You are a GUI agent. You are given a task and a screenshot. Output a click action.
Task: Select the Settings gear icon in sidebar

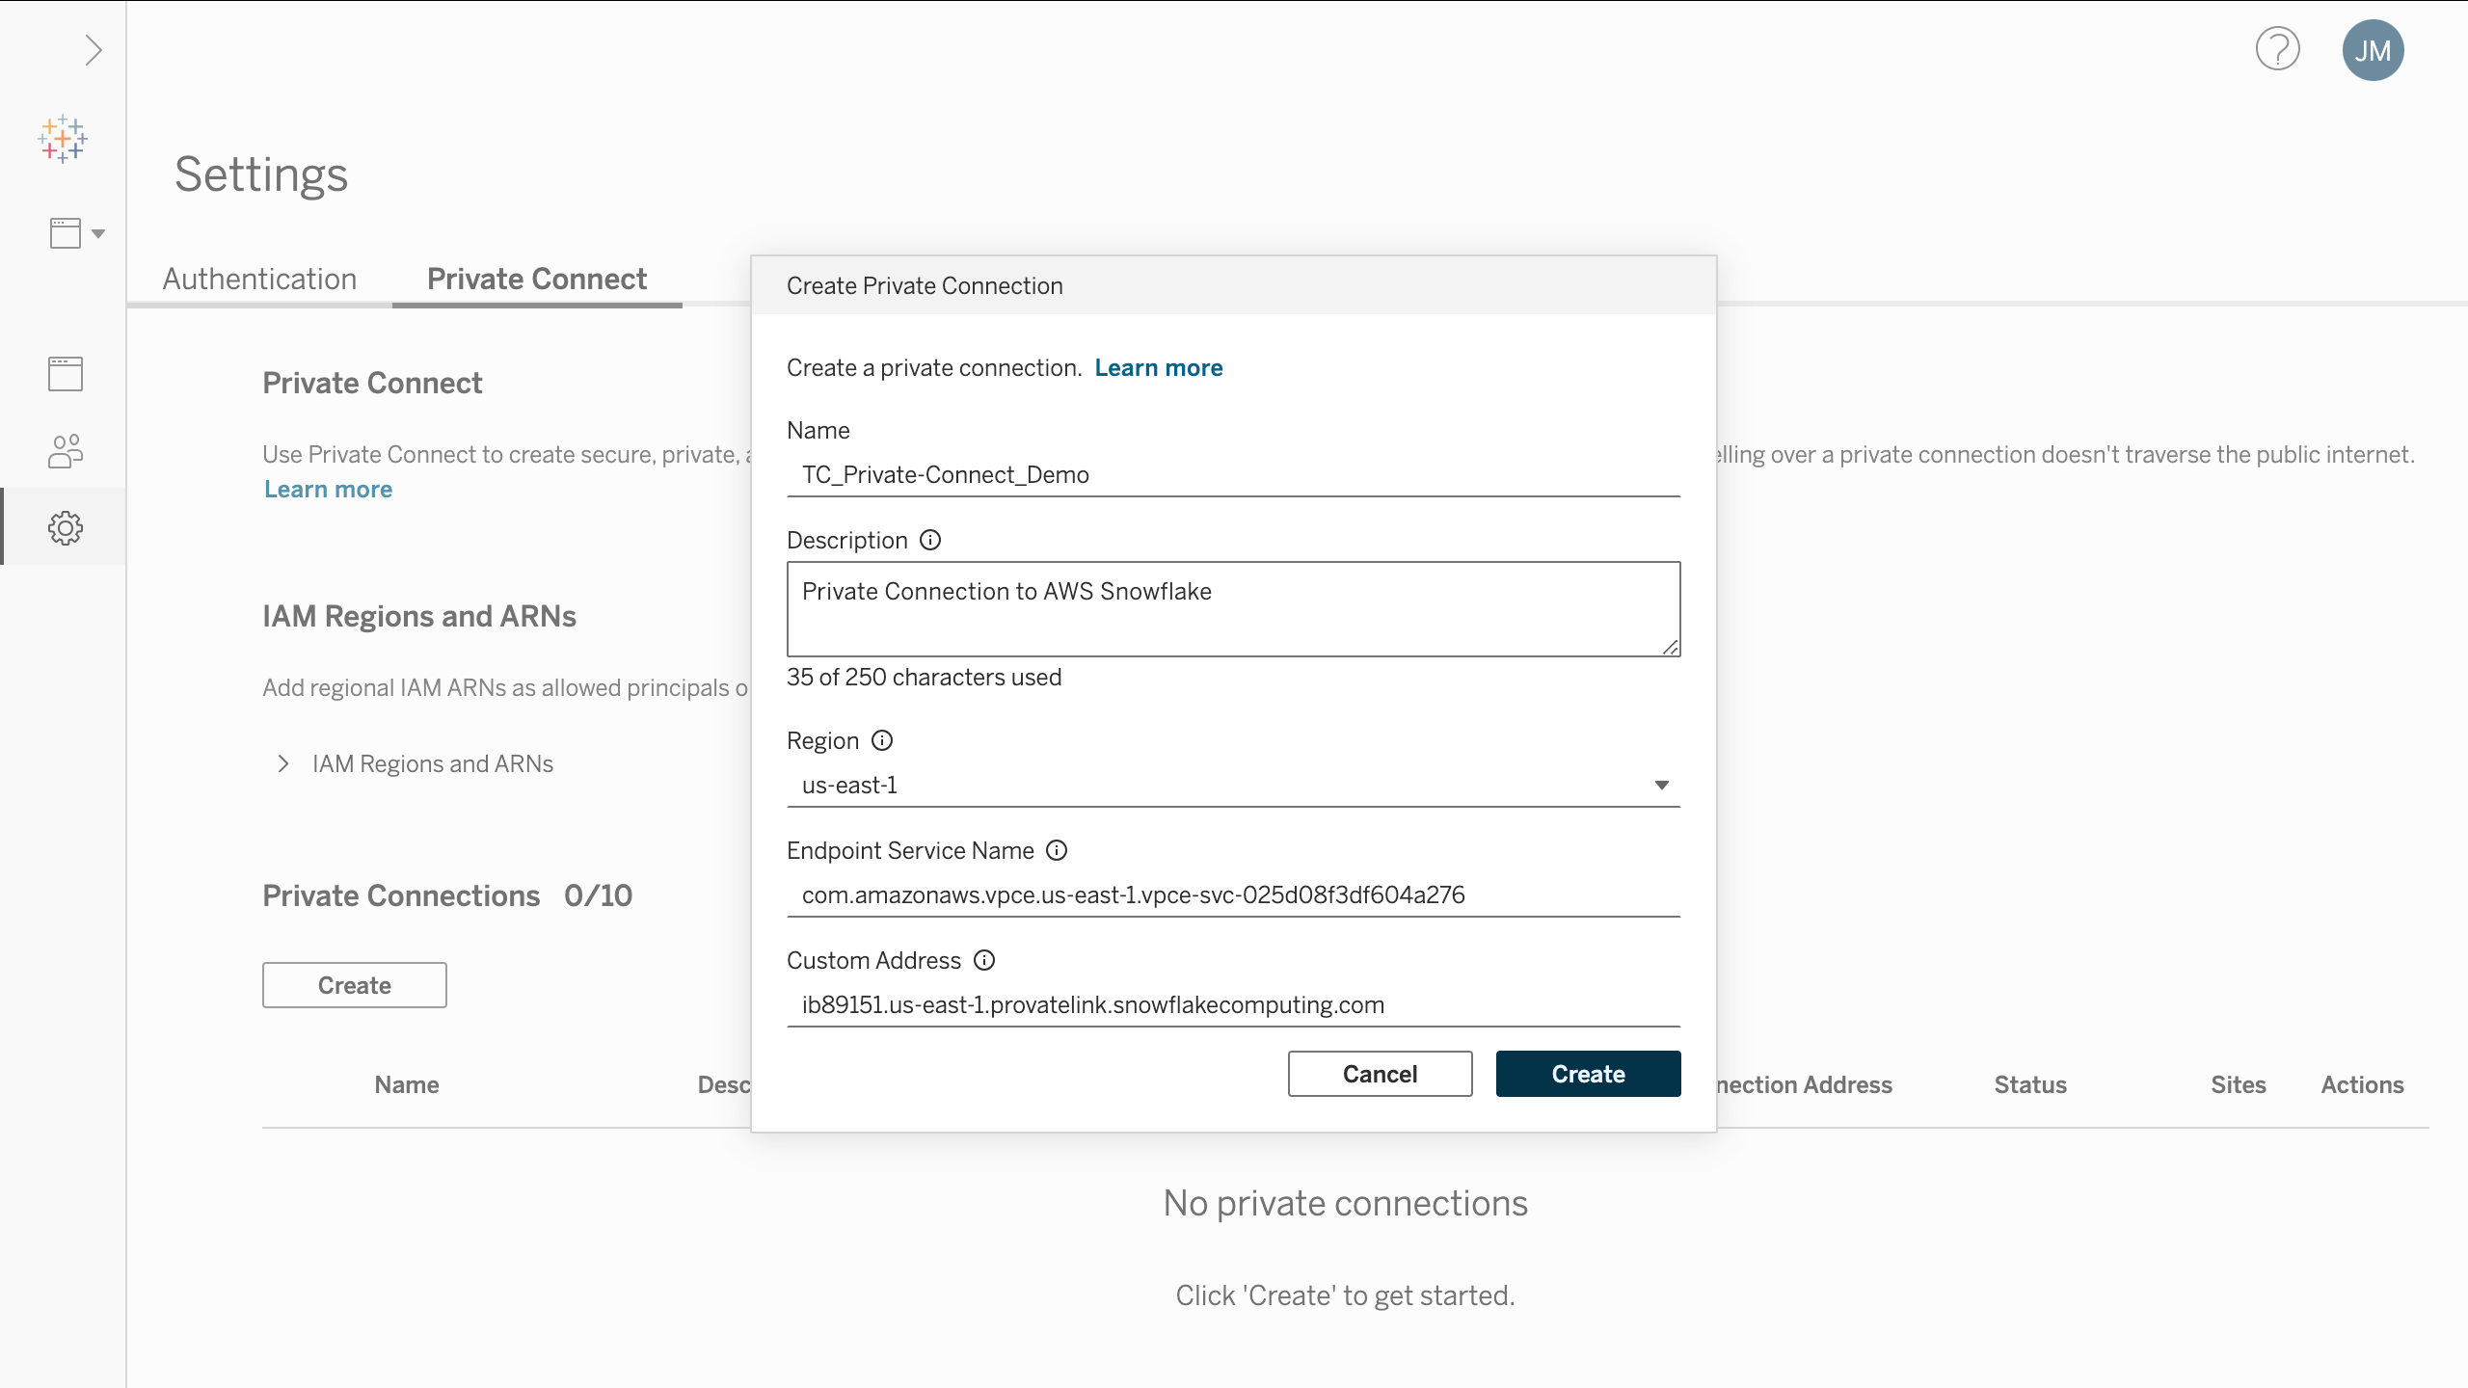point(66,527)
